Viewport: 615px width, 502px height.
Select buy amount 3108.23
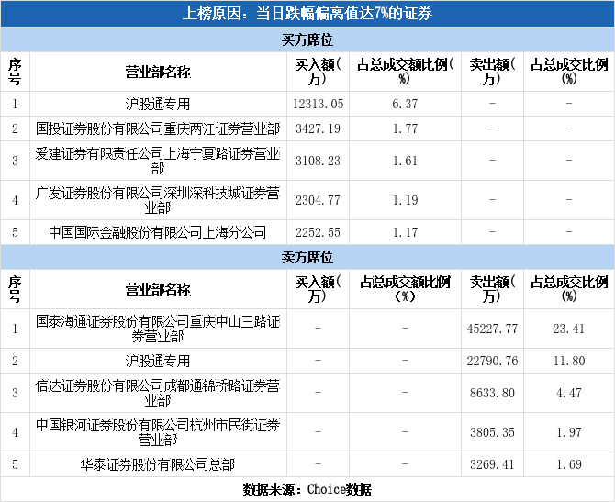pos(319,161)
